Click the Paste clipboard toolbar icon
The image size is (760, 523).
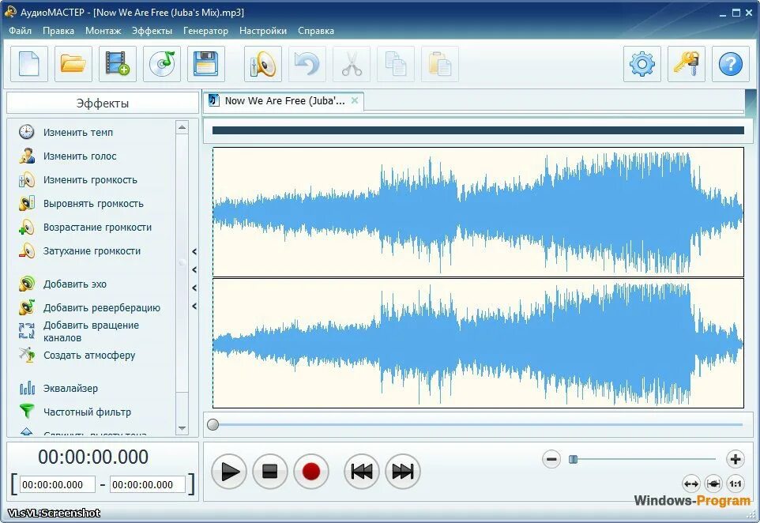(440, 64)
